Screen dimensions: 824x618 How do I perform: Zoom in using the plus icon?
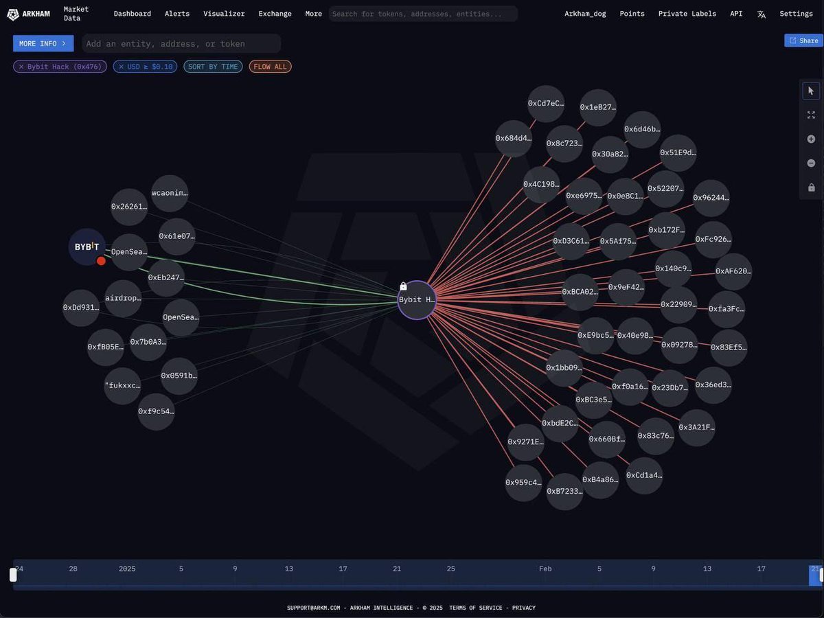(811, 139)
